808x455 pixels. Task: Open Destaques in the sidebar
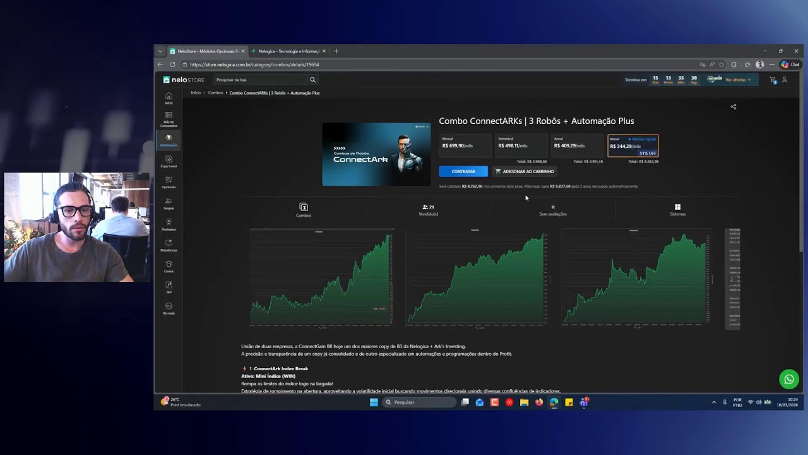click(x=169, y=224)
